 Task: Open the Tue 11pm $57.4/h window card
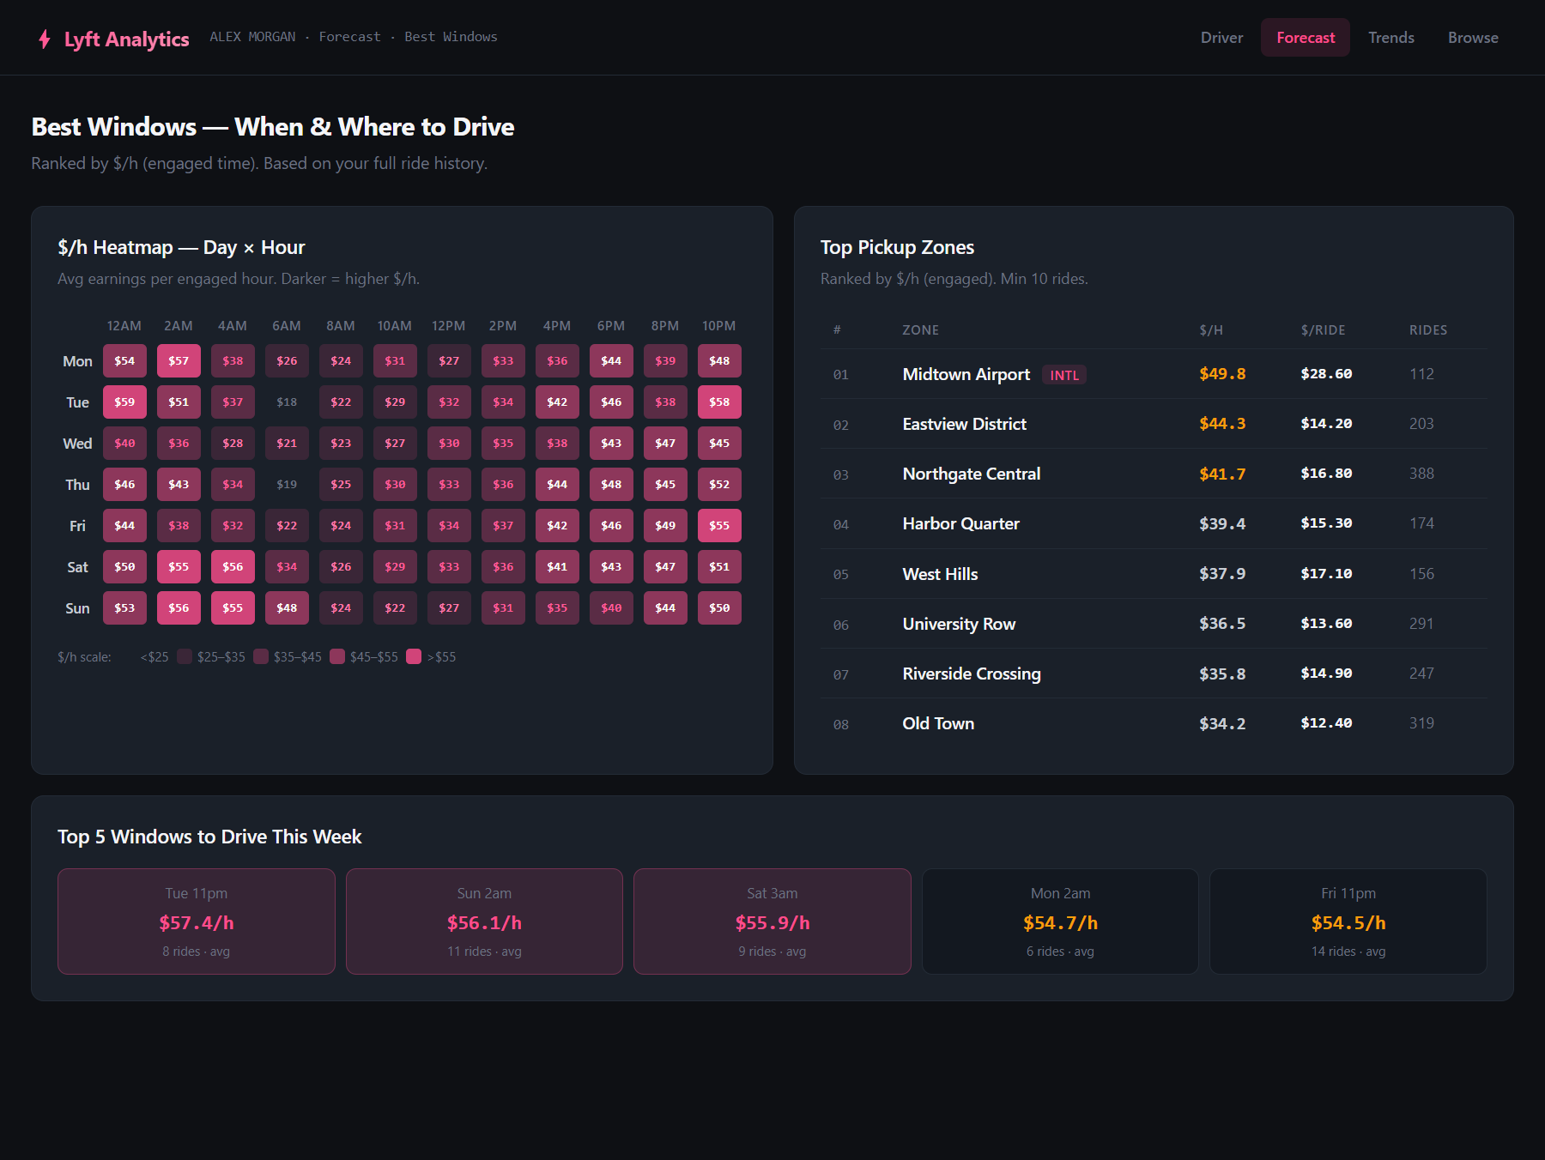pos(197,921)
